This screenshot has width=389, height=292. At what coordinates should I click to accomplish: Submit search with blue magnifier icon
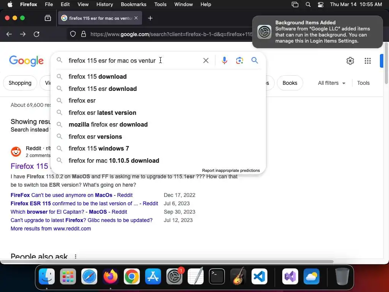click(x=255, y=60)
